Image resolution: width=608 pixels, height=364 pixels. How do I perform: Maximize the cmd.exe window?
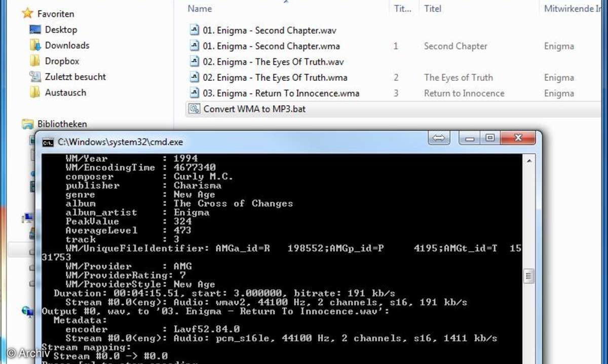coord(489,138)
